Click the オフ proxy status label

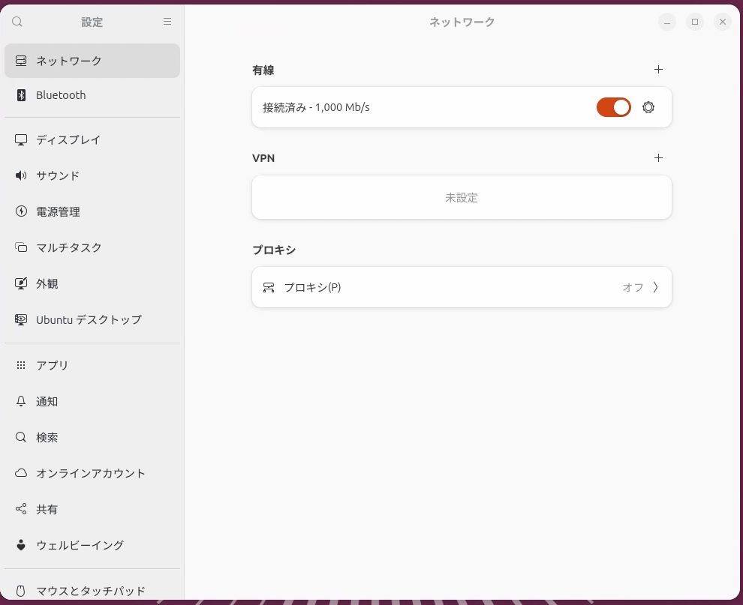tap(633, 287)
